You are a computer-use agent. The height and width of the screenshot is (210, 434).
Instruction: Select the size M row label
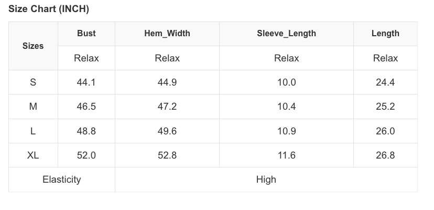coord(33,107)
